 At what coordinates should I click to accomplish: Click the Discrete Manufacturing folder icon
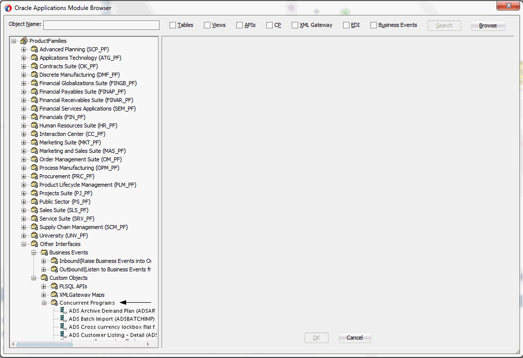click(34, 75)
